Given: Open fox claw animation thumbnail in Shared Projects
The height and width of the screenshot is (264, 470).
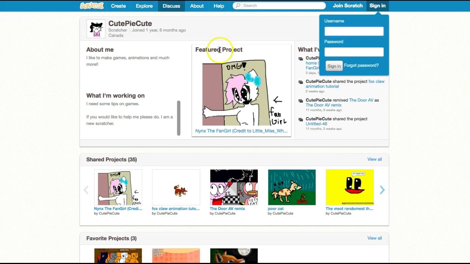Looking at the screenshot, I should pos(176,187).
